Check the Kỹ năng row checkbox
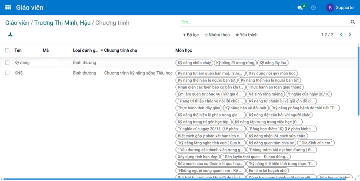 pyautogui.click(x=7, y=63)
